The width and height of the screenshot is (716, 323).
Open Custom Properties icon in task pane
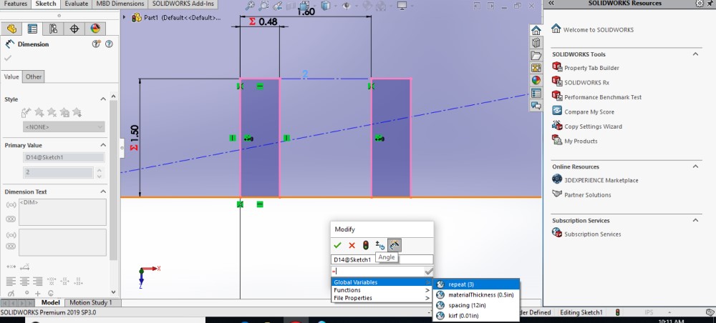click(x=536, y=93)
